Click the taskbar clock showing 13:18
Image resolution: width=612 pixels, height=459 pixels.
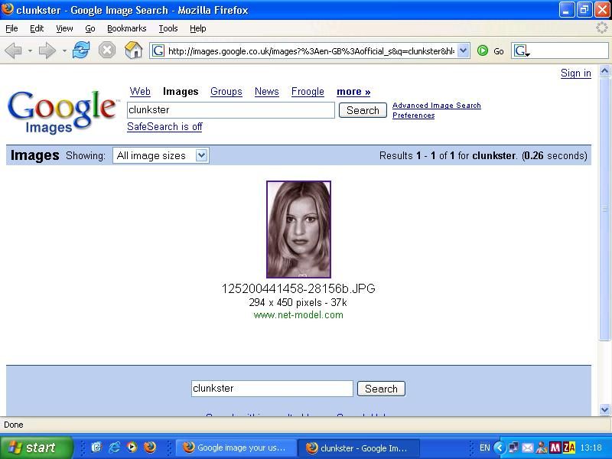click(591, 448)
